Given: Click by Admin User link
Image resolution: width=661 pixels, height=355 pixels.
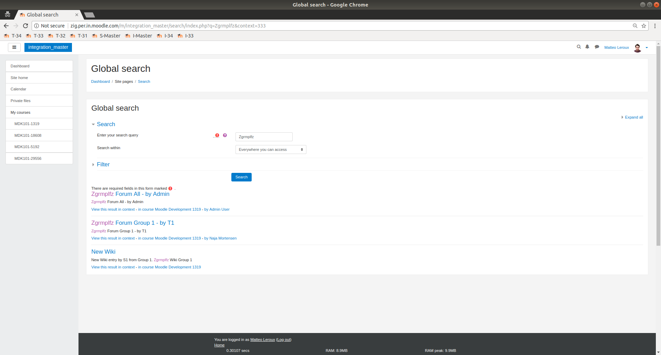Looking at the screenshot, I should point(217,210).
